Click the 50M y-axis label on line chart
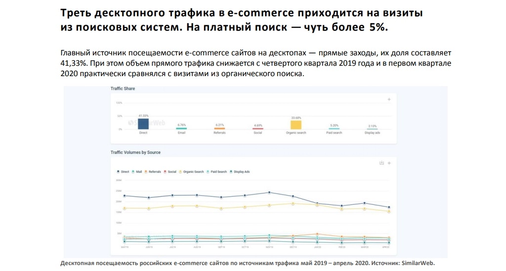 click(120, 233)
